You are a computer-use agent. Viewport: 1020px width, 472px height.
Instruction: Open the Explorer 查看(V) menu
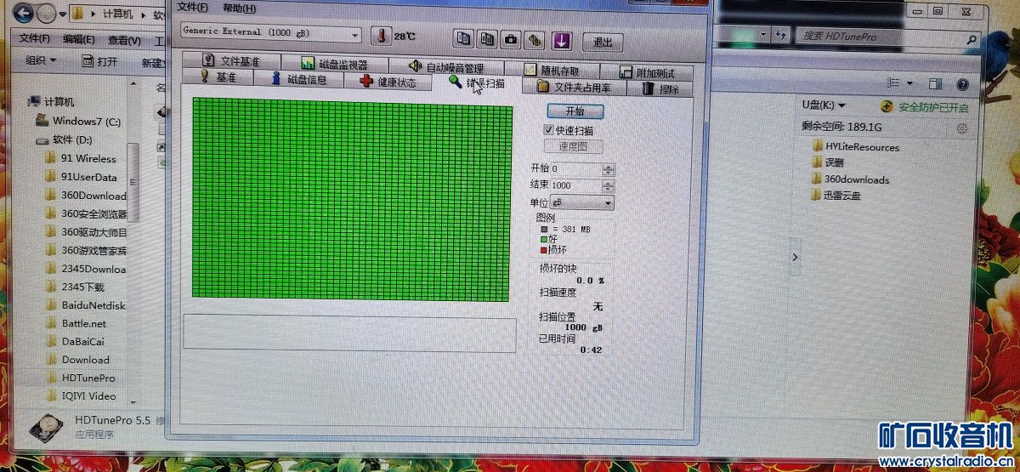tap(124, 41)
